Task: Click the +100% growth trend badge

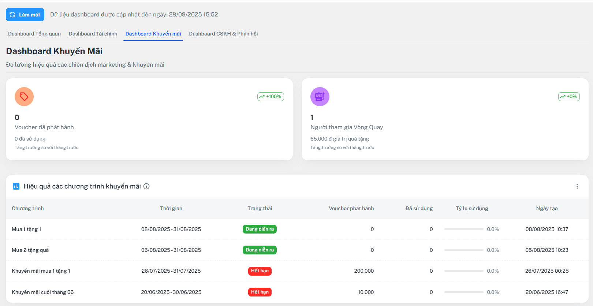Action: (x=271, y=97)
